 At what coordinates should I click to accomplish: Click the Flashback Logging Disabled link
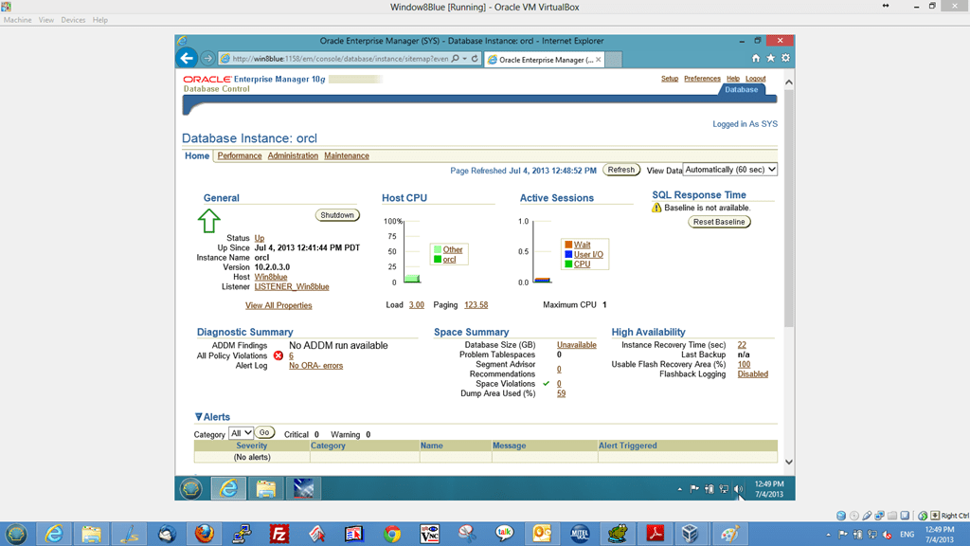click(752, 374)
